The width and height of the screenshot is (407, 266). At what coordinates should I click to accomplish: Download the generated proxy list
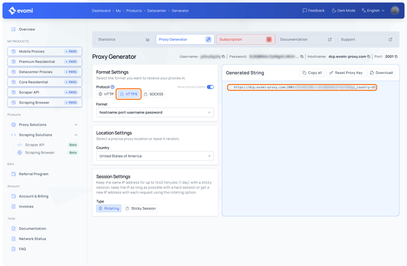381,73
